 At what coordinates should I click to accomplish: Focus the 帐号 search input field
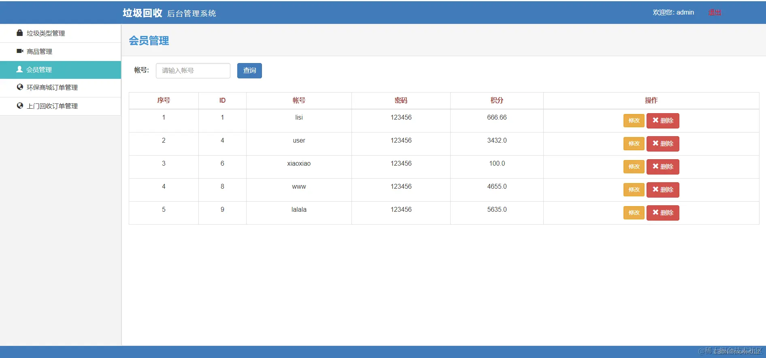coord(193,71)
